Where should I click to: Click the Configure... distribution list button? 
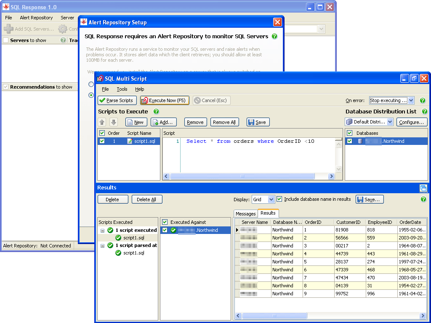tap(412, 122)
